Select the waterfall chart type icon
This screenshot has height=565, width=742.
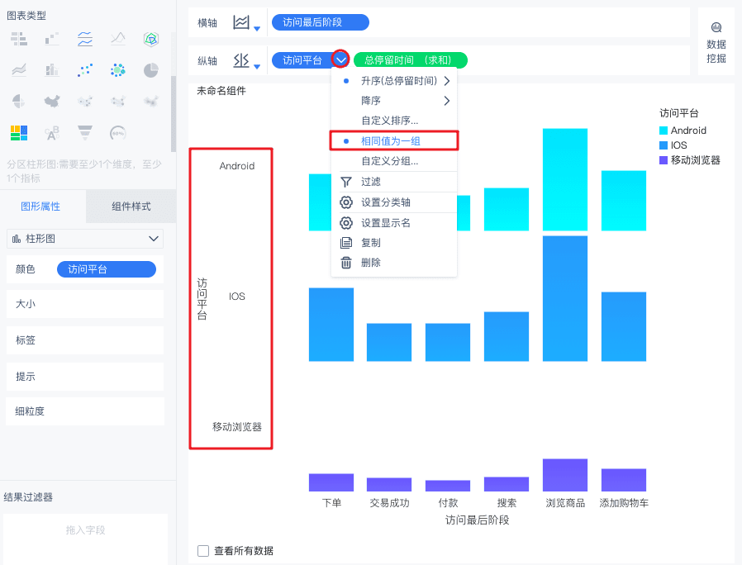[x=52, y=39]
